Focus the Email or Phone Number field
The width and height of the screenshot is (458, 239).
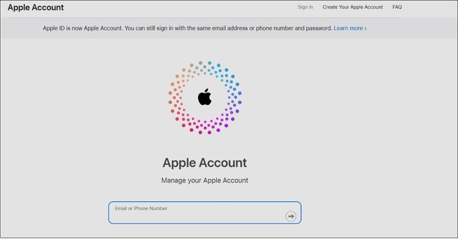click(205, 213)
